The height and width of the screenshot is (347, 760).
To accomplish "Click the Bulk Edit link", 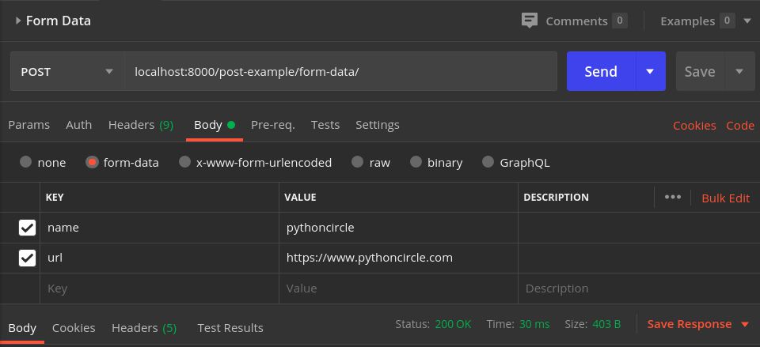I will pyautogui.click(x=726, y=198).
